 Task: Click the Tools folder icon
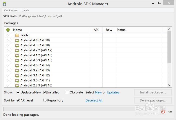17,35
